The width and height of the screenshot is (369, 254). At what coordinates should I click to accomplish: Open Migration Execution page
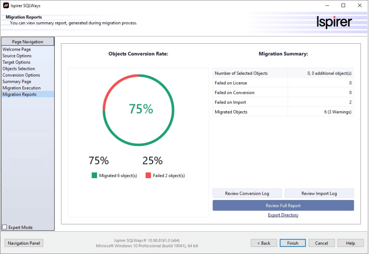pos(22,88)
